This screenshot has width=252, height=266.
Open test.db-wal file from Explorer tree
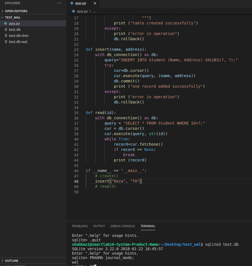pyautogui.click(x=18, y=42)
